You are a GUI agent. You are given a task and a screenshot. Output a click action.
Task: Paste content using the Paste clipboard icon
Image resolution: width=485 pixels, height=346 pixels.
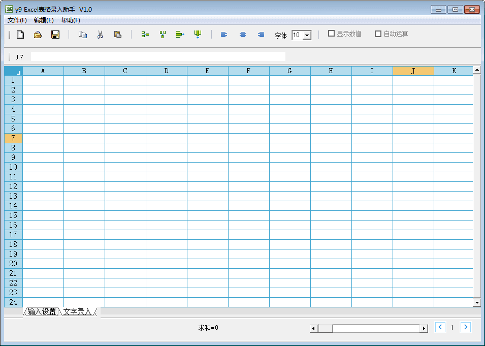pyautogui.click(x=117, y=34)
